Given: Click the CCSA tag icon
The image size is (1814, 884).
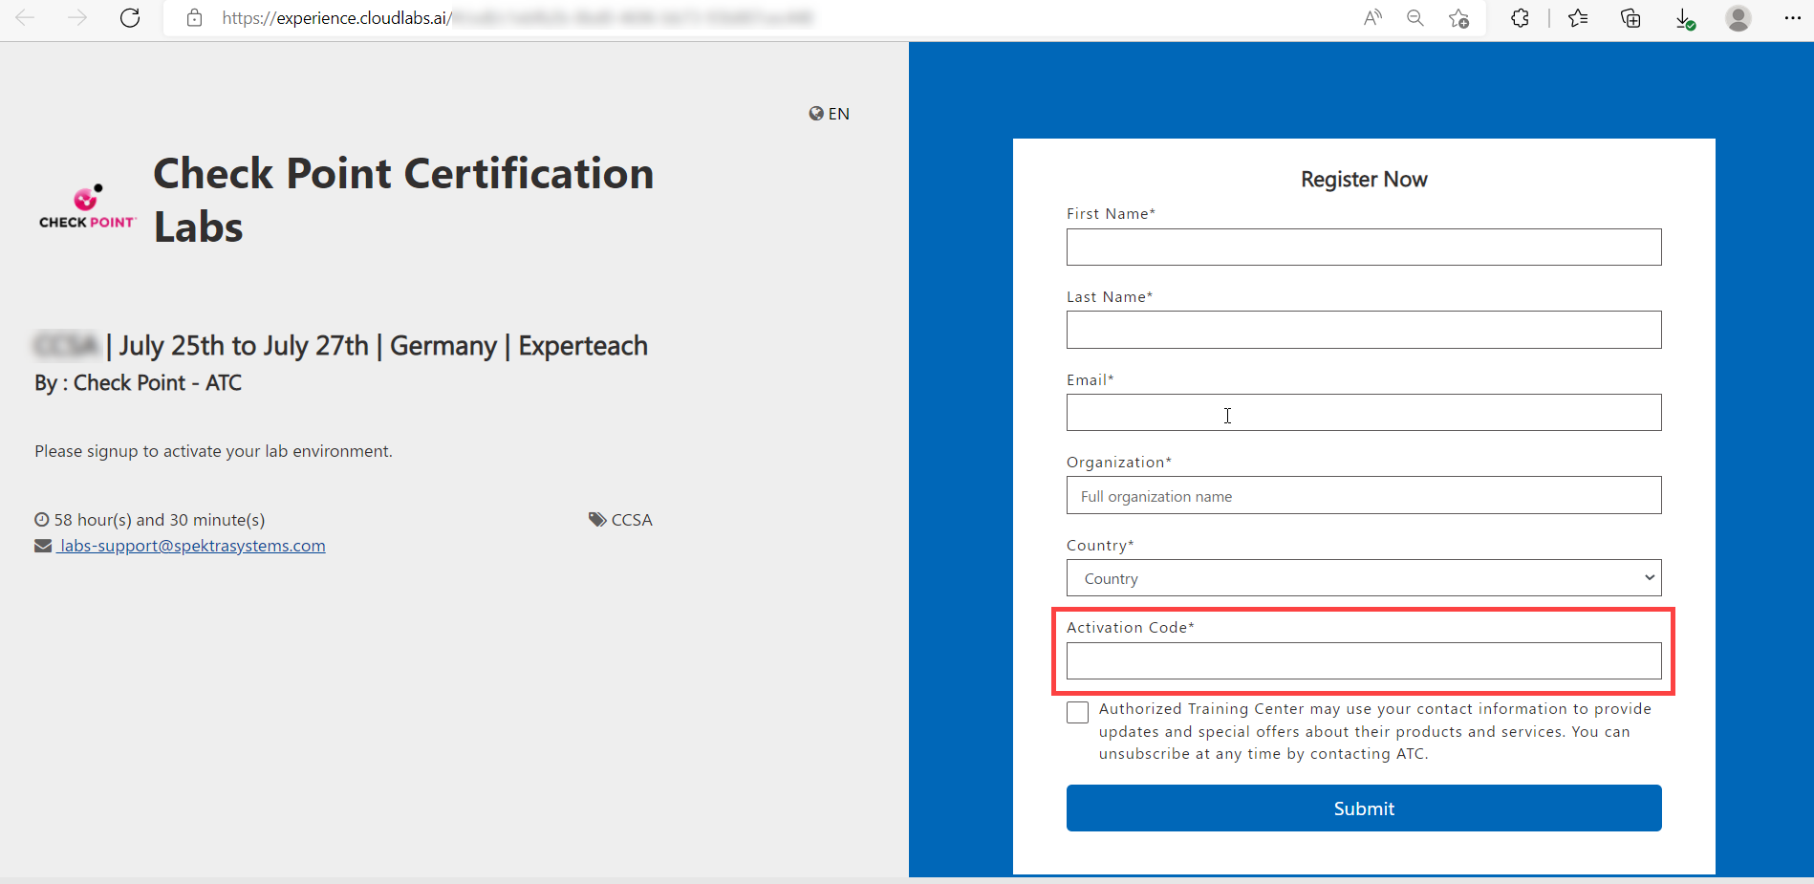Looking at the screenshot, I should (597, 520).
